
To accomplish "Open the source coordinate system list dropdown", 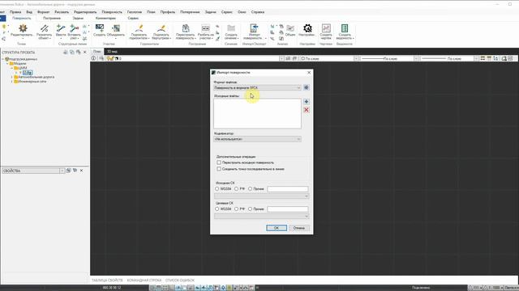I will point(261,196).
